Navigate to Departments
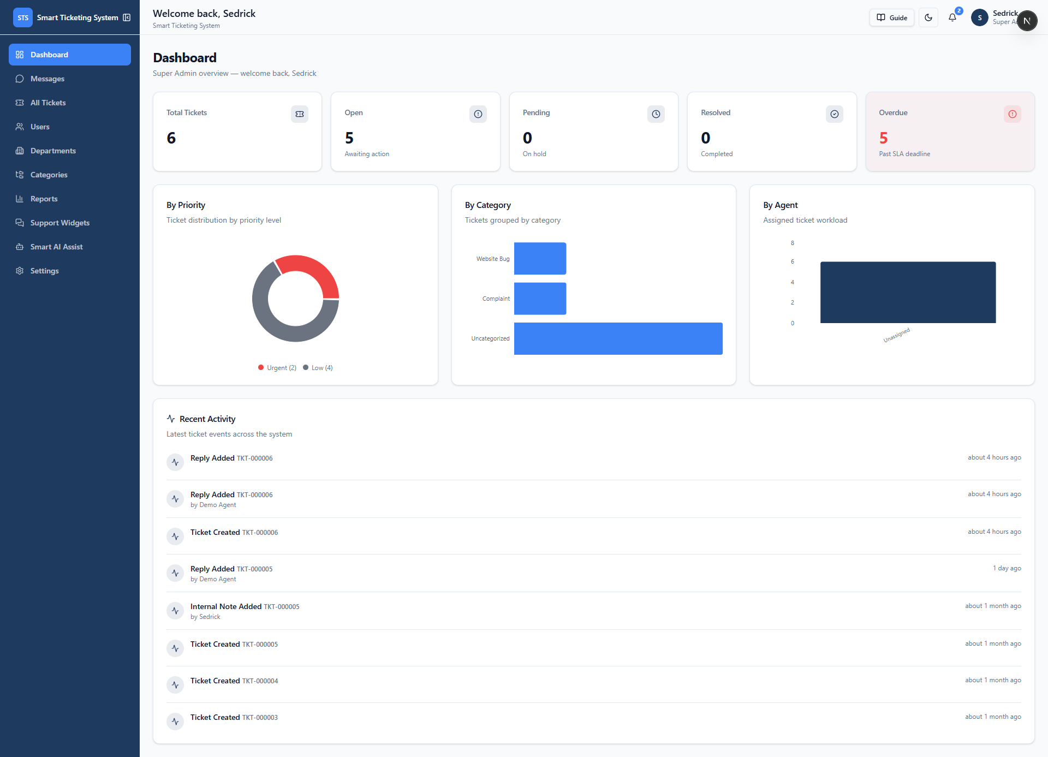 click(x=70, y=151)
